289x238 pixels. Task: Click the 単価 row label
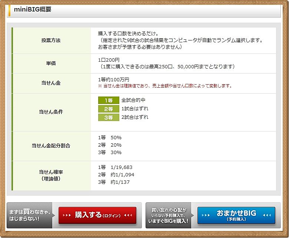51,63
